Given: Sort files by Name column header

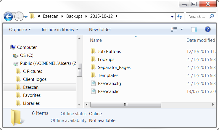Looking at the screenshot, I should 96,40.
